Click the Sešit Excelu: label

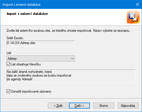click(x=15, y=38)
